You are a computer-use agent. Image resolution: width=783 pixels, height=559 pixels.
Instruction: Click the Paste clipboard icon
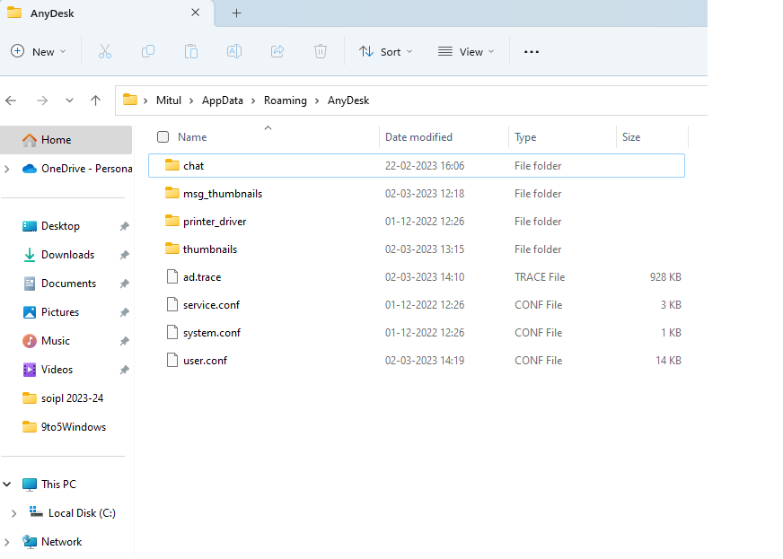[x=191, y=51]
